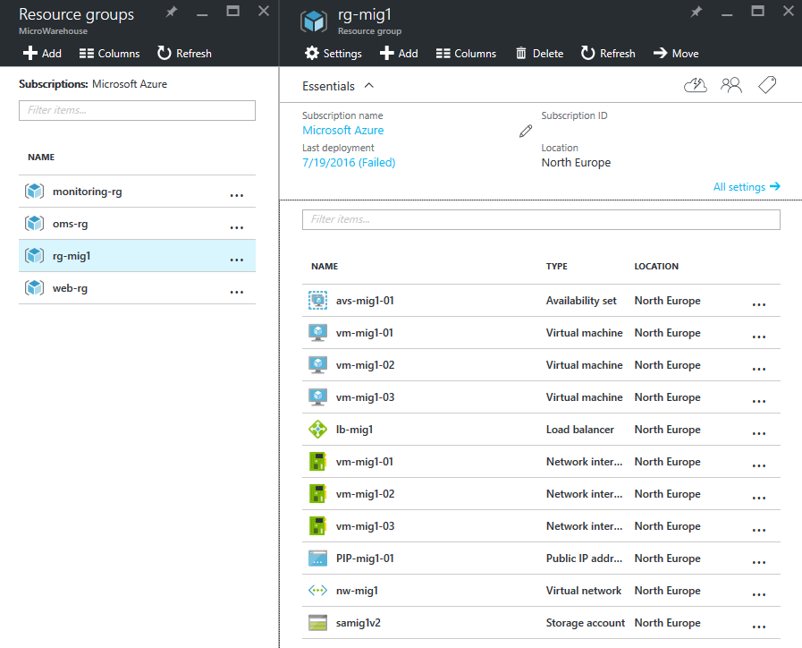Screen dimensions: 802x648
Task: Collapse the Essentials section
Action: (x=369, y=86)
